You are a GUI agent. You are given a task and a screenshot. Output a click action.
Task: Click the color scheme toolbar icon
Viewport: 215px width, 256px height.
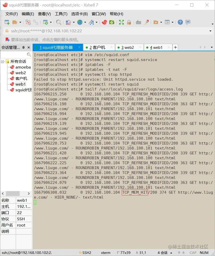point(68,22)
